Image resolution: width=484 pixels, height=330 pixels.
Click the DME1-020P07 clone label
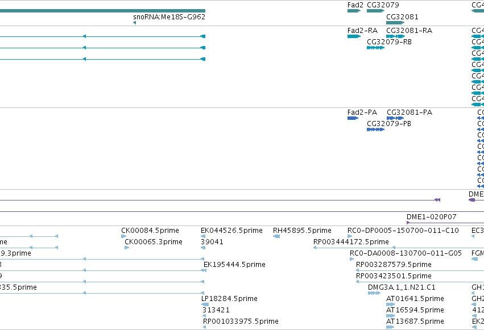click(431, 216)
